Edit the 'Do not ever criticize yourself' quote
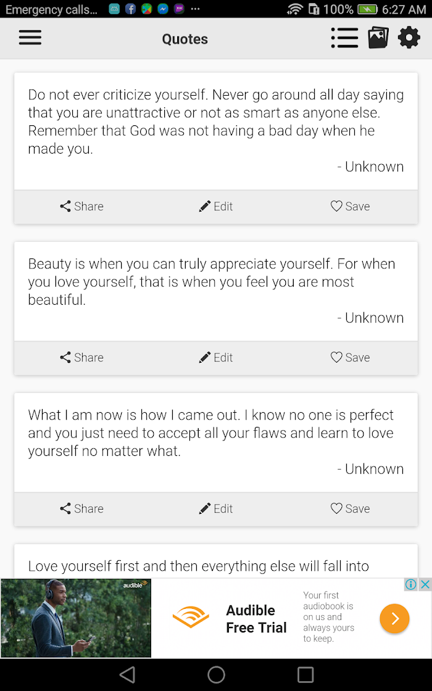The image size is (432, 691). point(215,206)
